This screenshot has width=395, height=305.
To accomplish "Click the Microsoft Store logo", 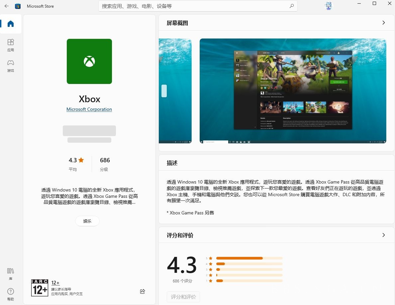I will click(18, 6).
